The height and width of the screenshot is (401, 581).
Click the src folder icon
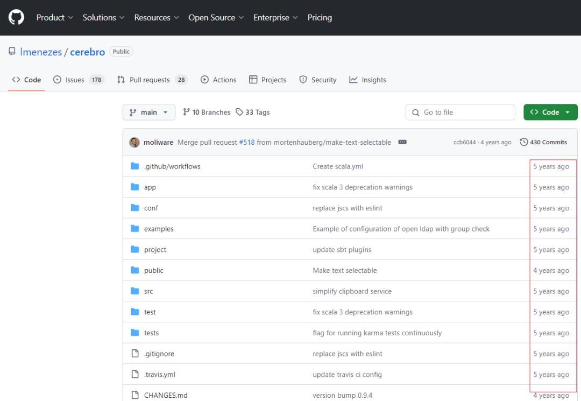pos(135,291)
